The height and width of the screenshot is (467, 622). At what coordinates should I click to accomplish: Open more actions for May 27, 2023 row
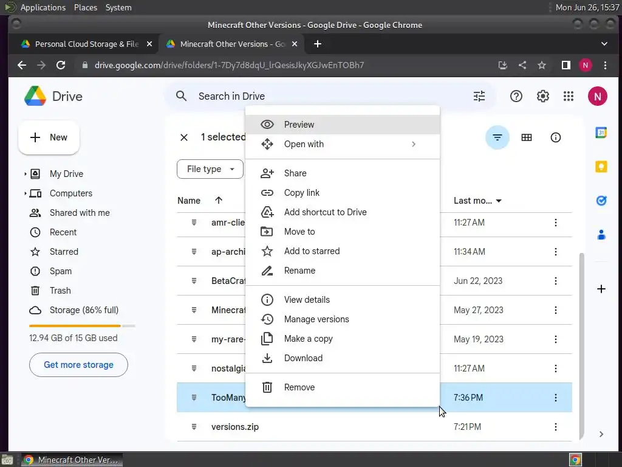[x=555, y=310]
